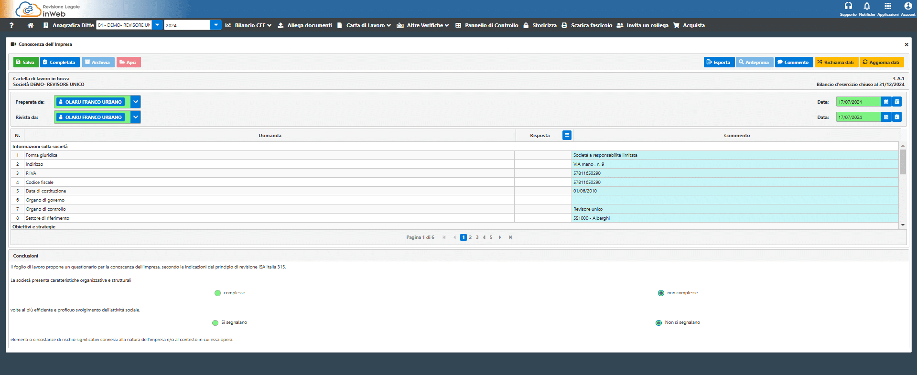The height and width of the screenshot is (375, 917).
Task: Click the Salva button
Action: point(25,62)
